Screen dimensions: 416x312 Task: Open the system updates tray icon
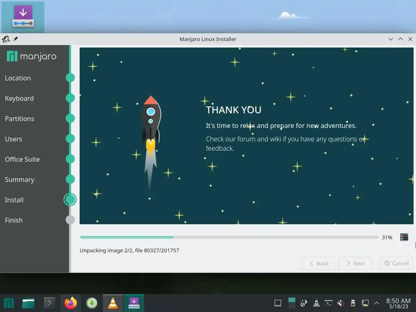point(304,303)
